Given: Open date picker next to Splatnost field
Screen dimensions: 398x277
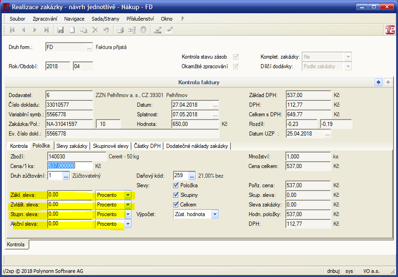Looking at the screenshot, I should (215, 114).
